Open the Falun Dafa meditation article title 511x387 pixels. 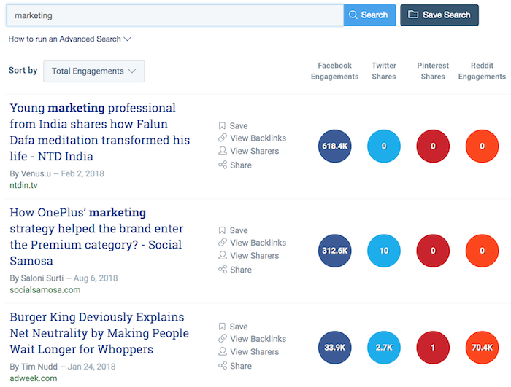[100, 132]
